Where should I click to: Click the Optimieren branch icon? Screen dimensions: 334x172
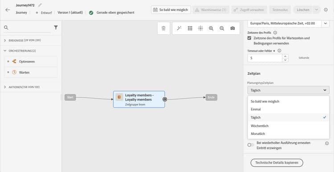click(14, 61)
